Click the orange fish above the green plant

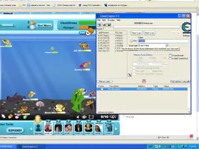82,91
